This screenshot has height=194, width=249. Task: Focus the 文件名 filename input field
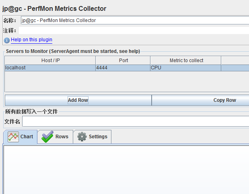click(x=136, y=121)
